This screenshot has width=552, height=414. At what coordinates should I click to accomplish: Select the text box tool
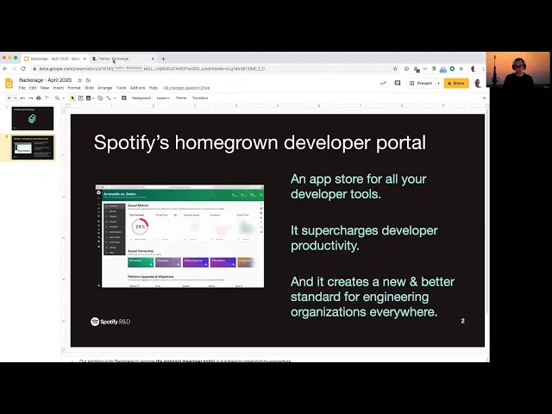pyautogui.click(x=80, y=97)
